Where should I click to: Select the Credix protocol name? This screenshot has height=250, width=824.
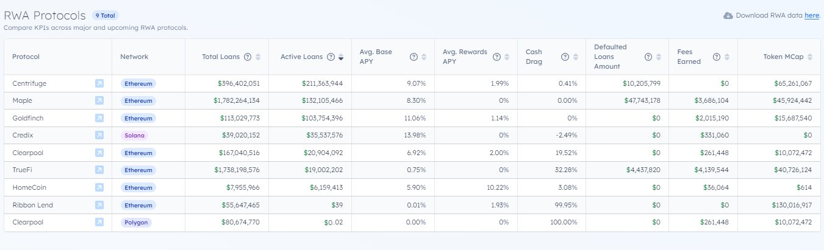[x=23, y=135]
